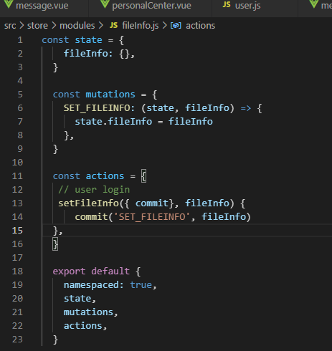Screen dimensions: 332x351
Task: Click line number 11 in the gutter
Action: pyautogui.click(x=17, y=176)
